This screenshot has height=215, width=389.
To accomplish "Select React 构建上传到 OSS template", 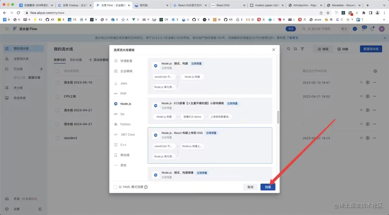I will point(210,145).
